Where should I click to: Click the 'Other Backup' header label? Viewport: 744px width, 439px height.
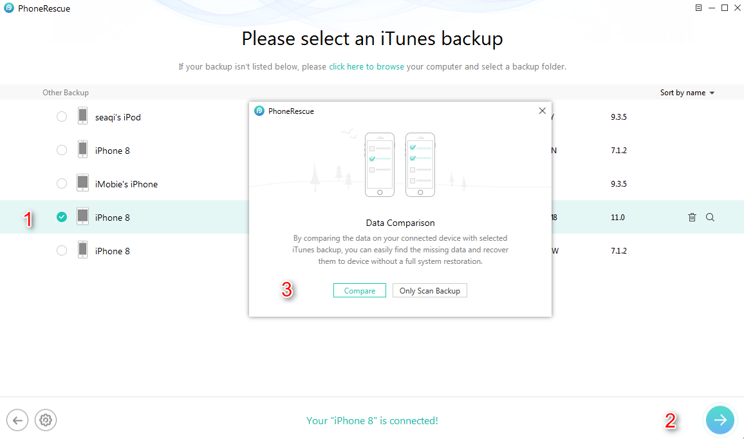(66, 93)
